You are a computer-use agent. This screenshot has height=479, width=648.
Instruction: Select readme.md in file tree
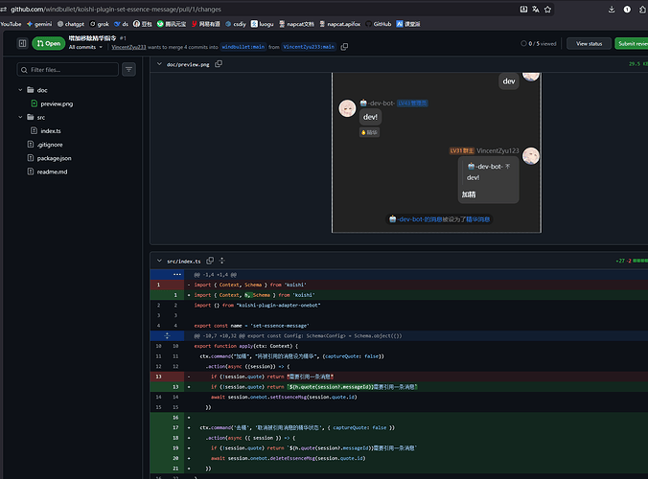point(52,171)
